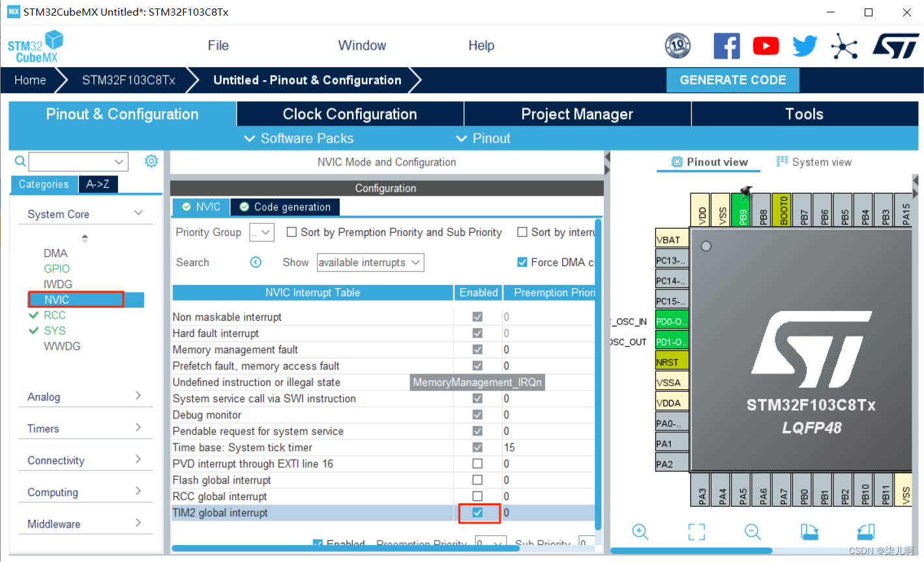Screen dimensions: 924x562
Task: Click the circular icon next to Search
Action: (x=256, y=262)
